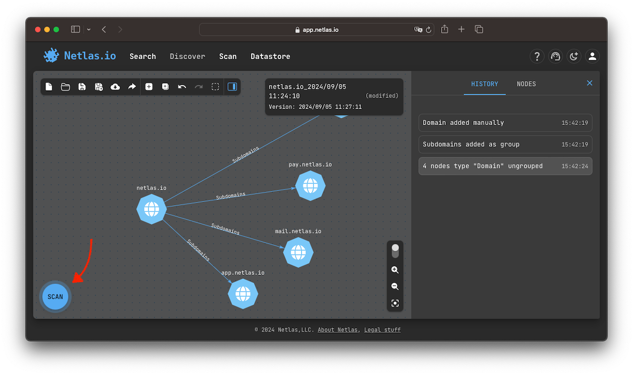The width and height of the screenshot is (633, 375).
Task: Select the pay.netlas.io node
Action: point(310,185)
